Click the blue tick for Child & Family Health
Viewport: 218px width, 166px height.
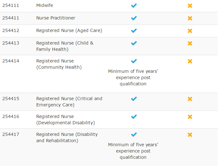pos(134,43)
